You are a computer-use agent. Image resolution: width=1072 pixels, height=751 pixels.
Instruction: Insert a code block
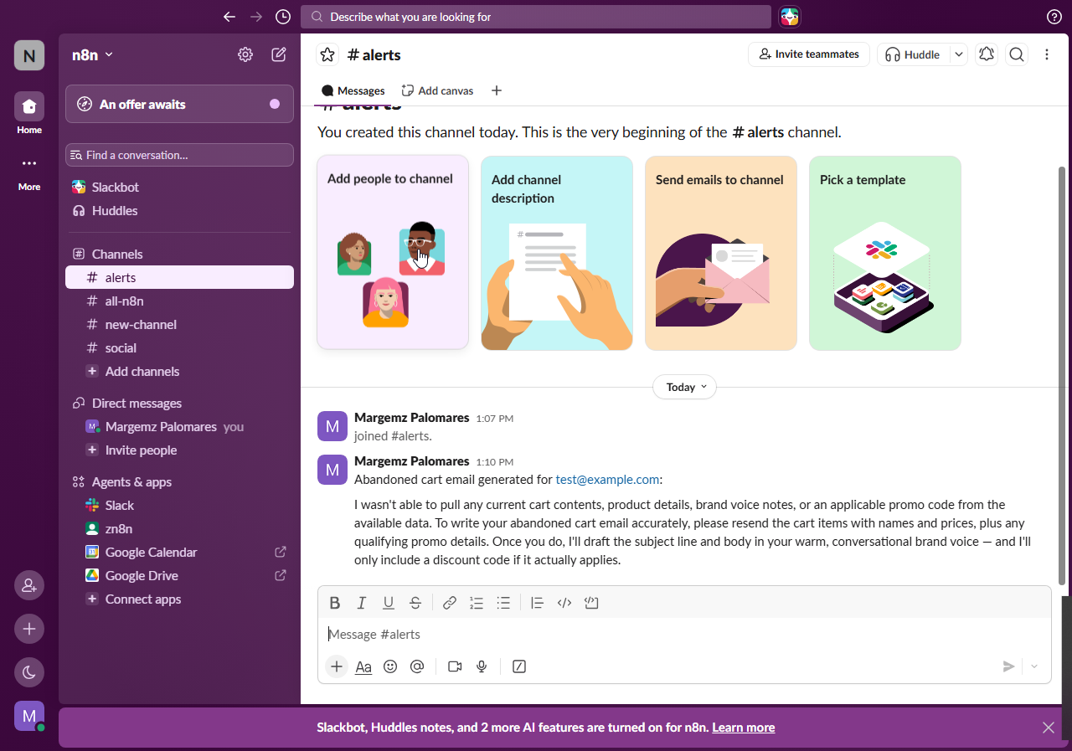click(591, 603)
